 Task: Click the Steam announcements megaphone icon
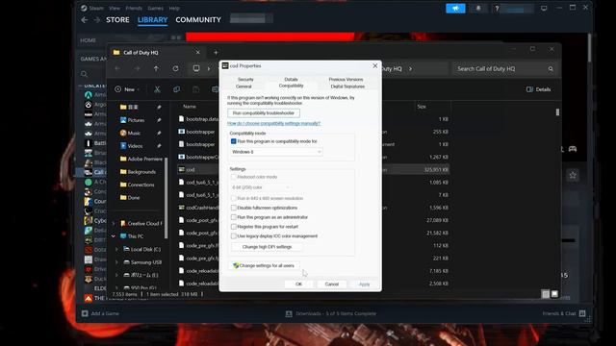pos(455,9)
